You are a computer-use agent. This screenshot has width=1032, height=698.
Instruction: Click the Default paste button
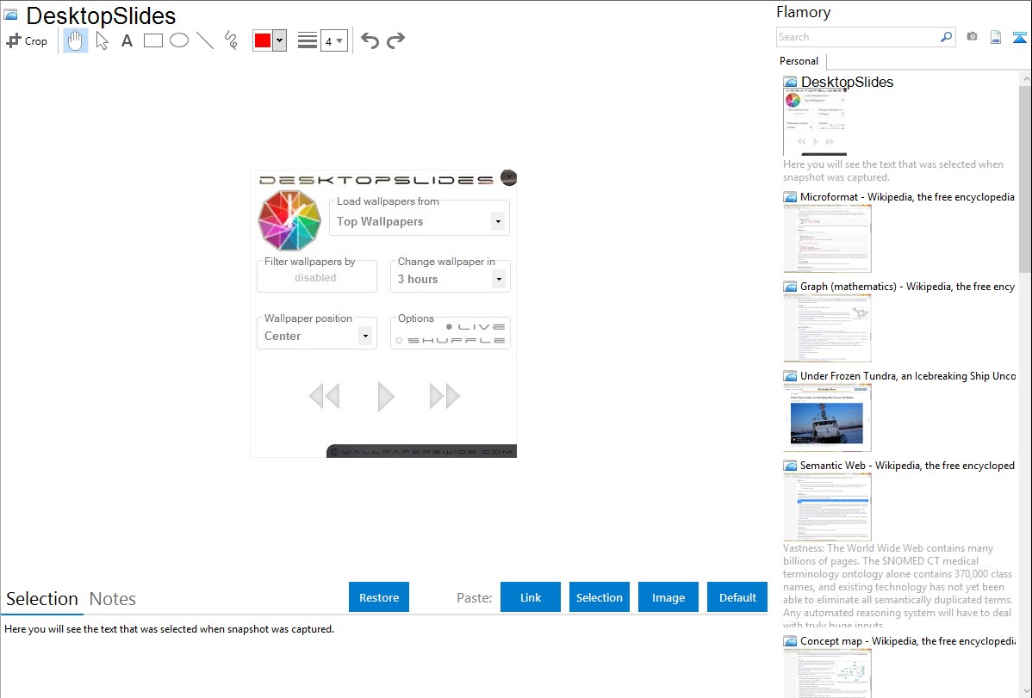click(x=737, y=597)
